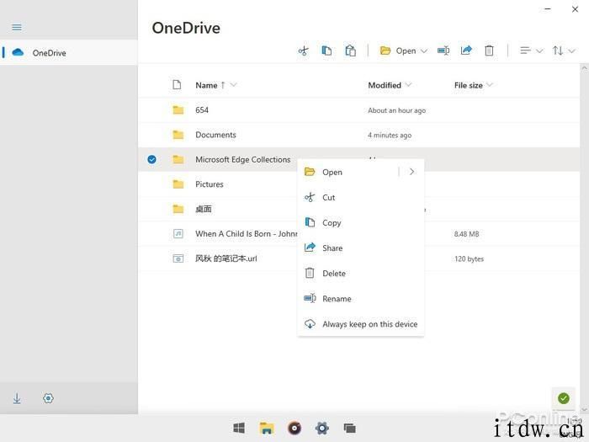This screenshot has width=589, height=442.
Task: Uncheck the Microsoft Edge Collections selection checkbox
Action: click(151, 159)
